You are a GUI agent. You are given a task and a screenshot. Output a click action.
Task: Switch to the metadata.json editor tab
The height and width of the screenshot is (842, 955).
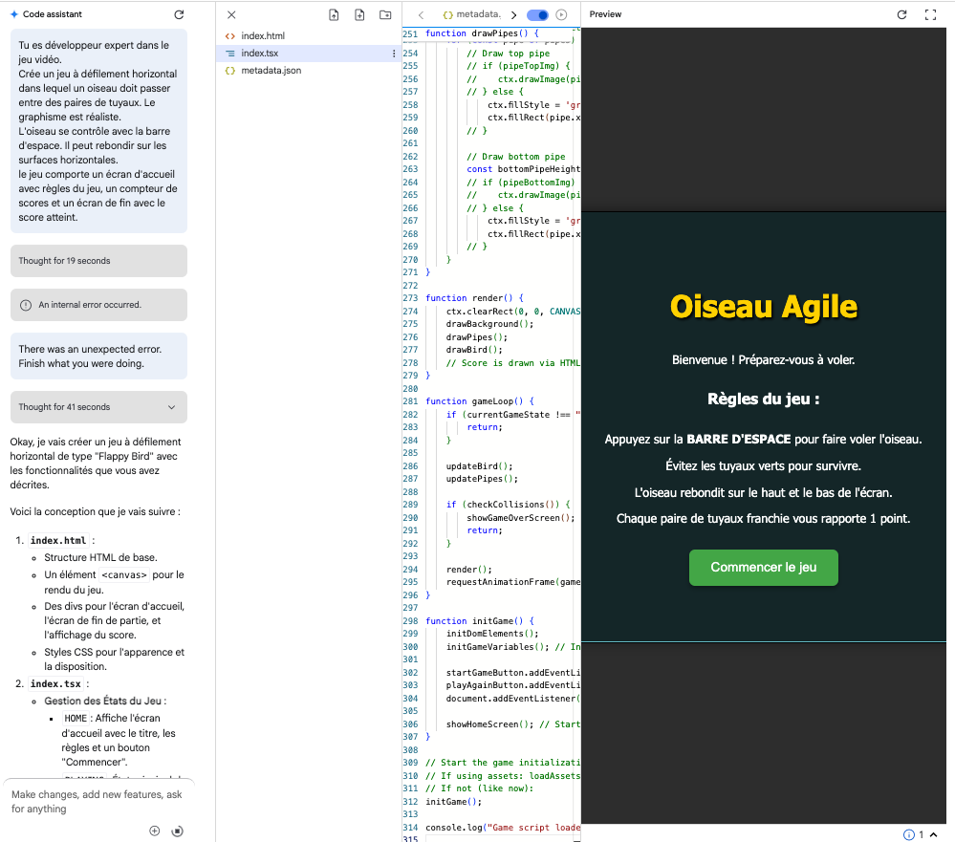472,15
